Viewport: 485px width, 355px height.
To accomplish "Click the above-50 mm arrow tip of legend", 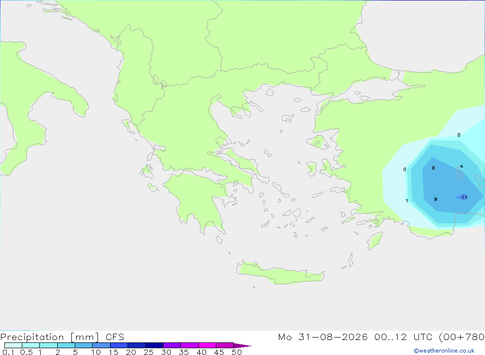I will point(242,346).
